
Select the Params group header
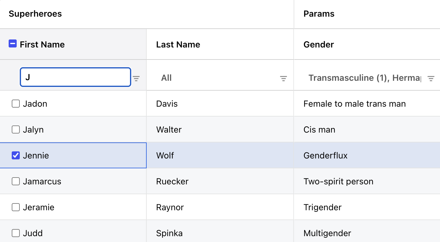click(319, 14)
